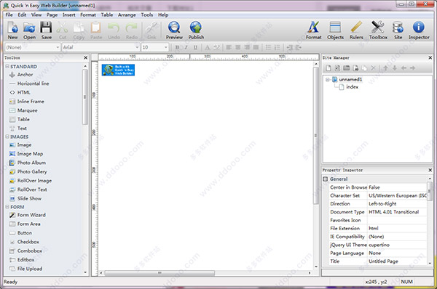Screen dimensions: 437x289
Task: Click the Toolbox scroll down arrow
Action: tap(85, 272)
